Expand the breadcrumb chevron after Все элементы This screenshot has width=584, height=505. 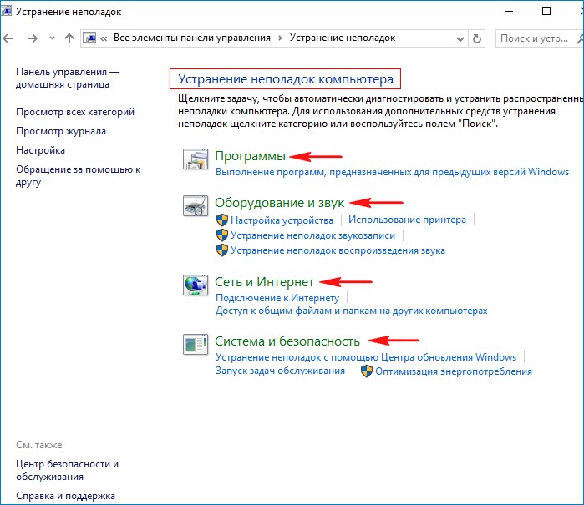[280, 38]
